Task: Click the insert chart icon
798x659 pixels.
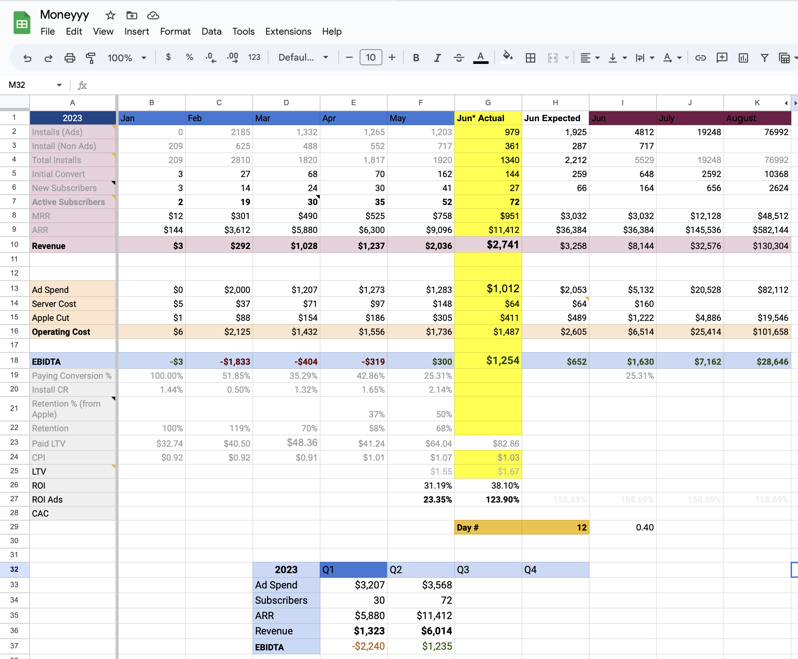Action: 743,58
